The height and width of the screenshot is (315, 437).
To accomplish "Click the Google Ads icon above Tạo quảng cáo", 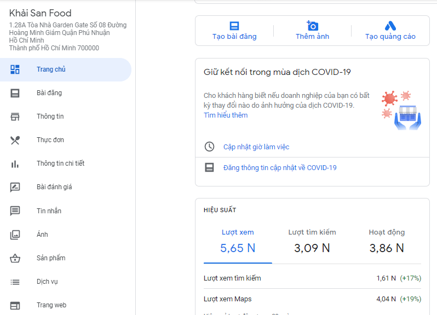I will point(390,26).
